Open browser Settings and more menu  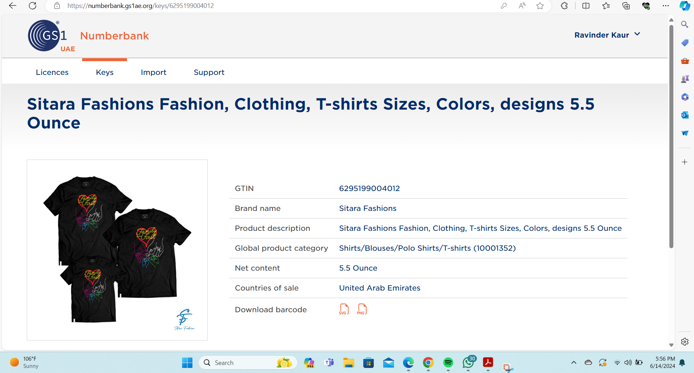(x=666, y=6)
